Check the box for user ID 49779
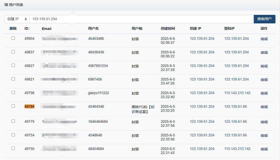The image size is (280, 160). point(13,121)
